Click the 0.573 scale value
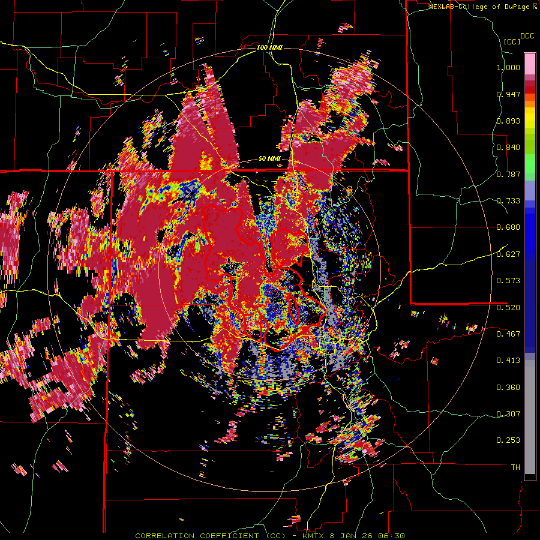 pos(508,281)
